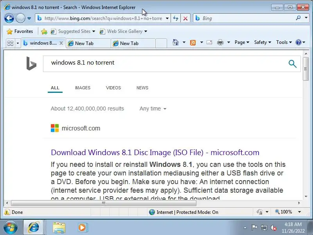Image resolution: width=313 pixels, height=235 pixels.
Task: Open Web Slice Gallery dropdown
Action: 123,31
